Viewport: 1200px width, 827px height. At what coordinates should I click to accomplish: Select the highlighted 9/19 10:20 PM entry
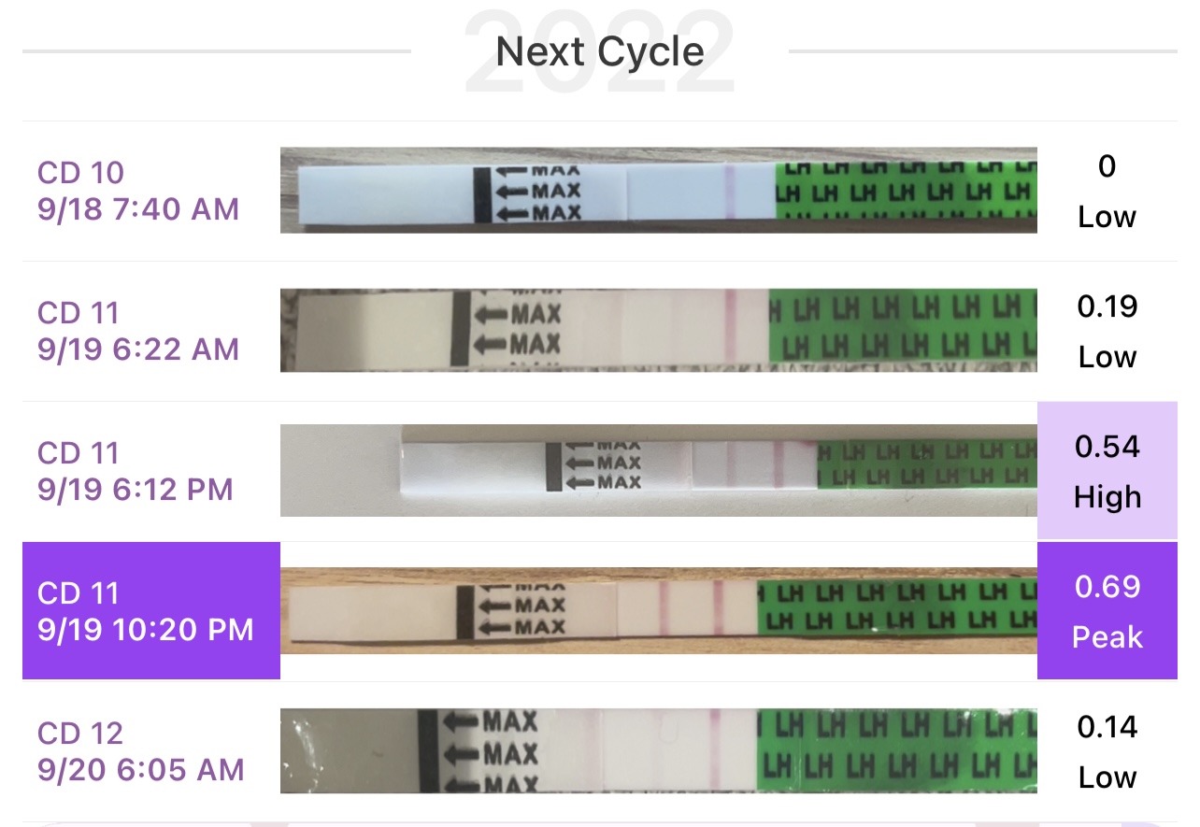click(x=150, y=611)
